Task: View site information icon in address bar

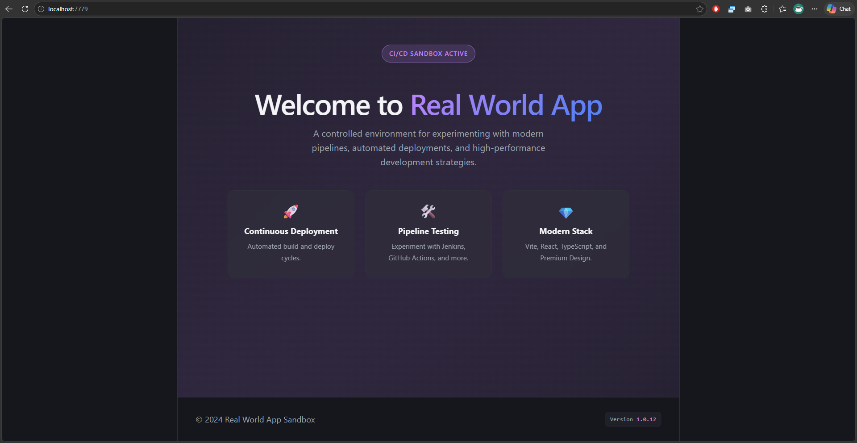Action: (41, 9)
